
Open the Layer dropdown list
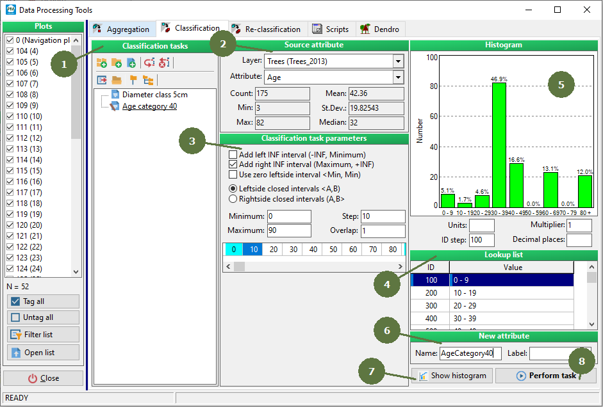tap(398, 61)
